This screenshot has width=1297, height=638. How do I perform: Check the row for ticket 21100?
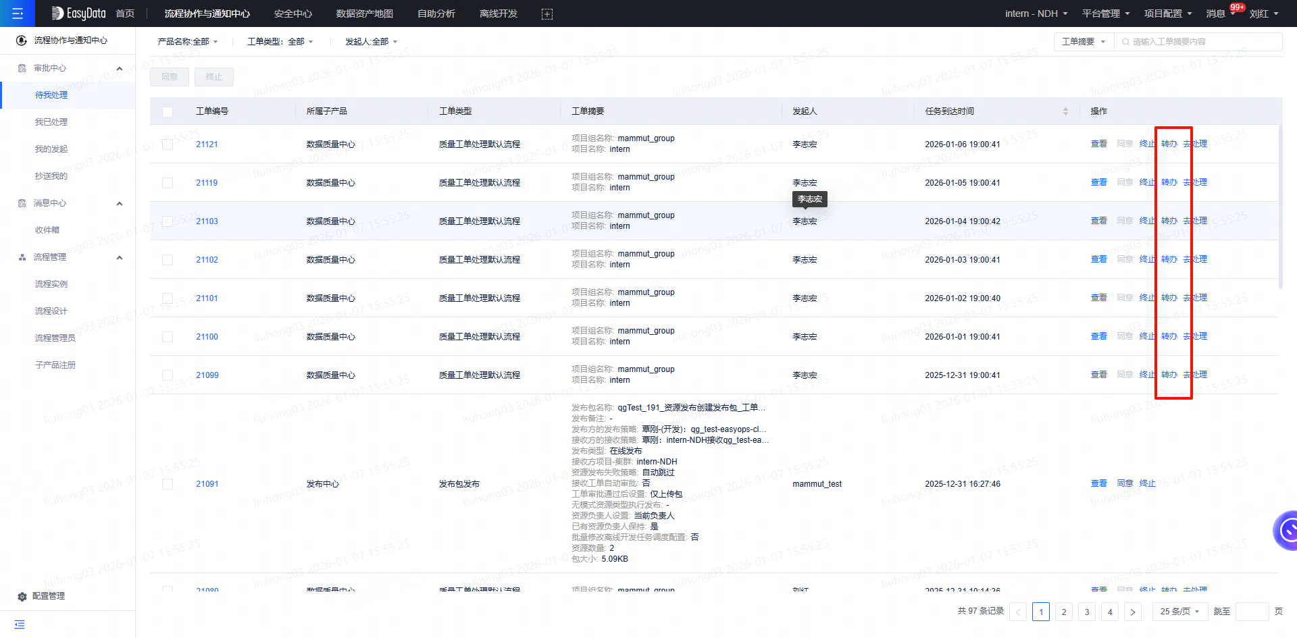pos(168,337)
